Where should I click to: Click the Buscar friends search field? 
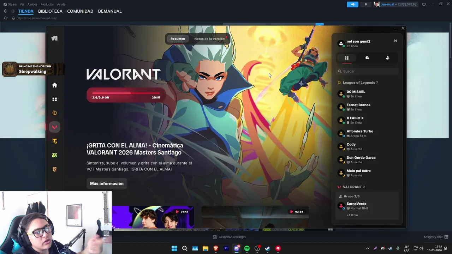(367, 71)
